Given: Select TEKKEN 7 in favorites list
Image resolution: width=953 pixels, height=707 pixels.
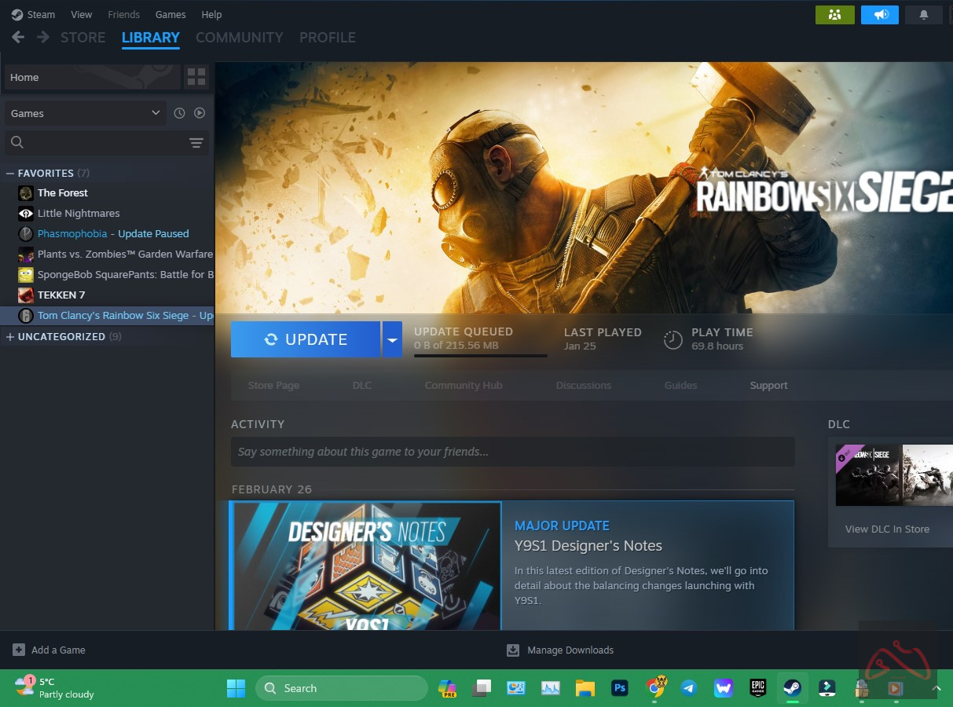Looking at the screenshot, I should point(61,295).
